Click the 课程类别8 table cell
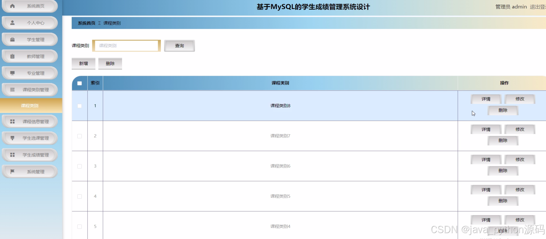The height and width of the screenshot is (239, 546). [280, 106]
